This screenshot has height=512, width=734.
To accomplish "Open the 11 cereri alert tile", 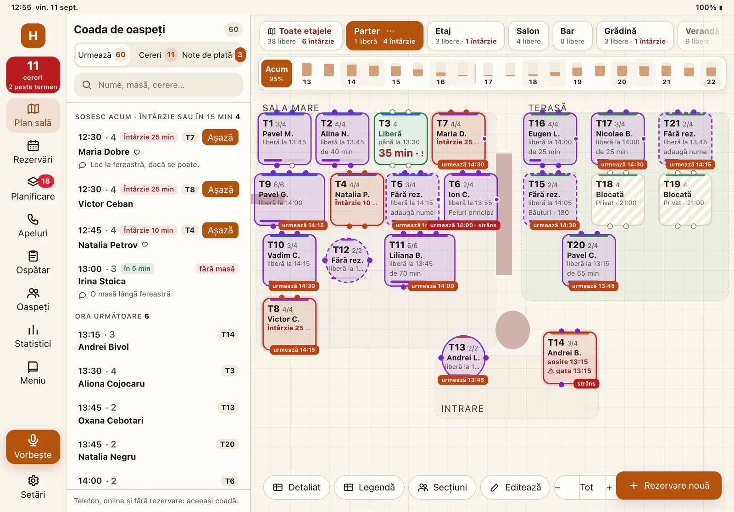I will pyautogui.click(x=33, y=75).
